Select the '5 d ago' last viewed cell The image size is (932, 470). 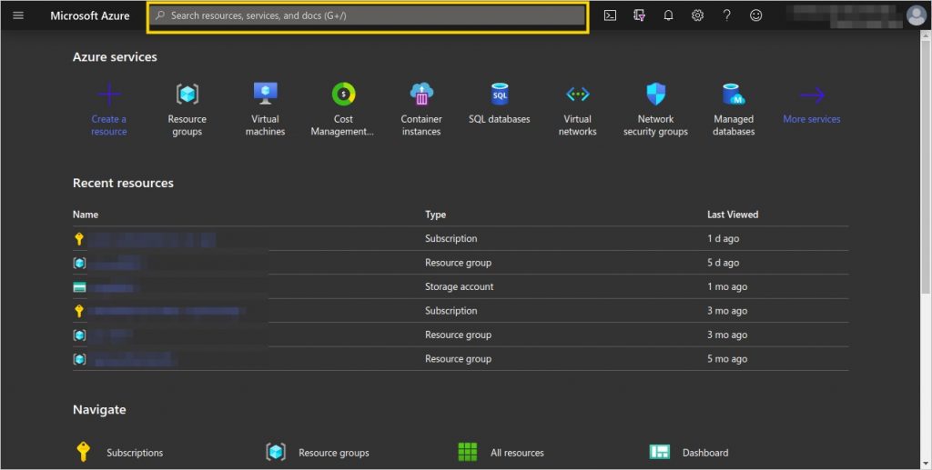(x=723, y=263)
